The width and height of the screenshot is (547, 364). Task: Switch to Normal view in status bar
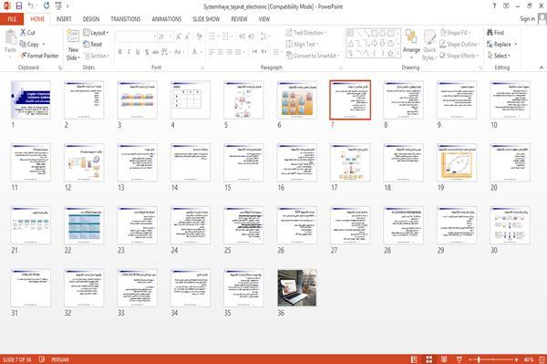(414, 359)
